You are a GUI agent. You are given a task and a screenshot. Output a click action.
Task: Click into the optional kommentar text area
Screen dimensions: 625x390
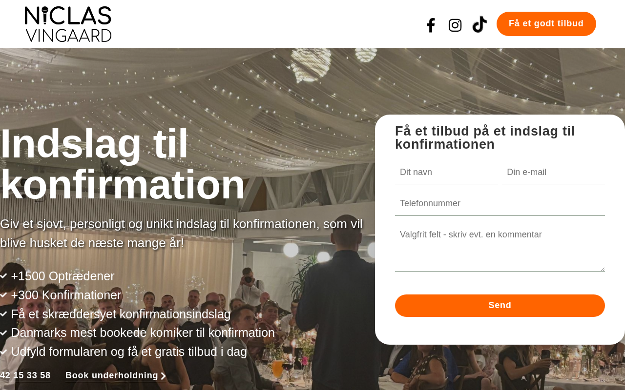click(x=500, y=248)
